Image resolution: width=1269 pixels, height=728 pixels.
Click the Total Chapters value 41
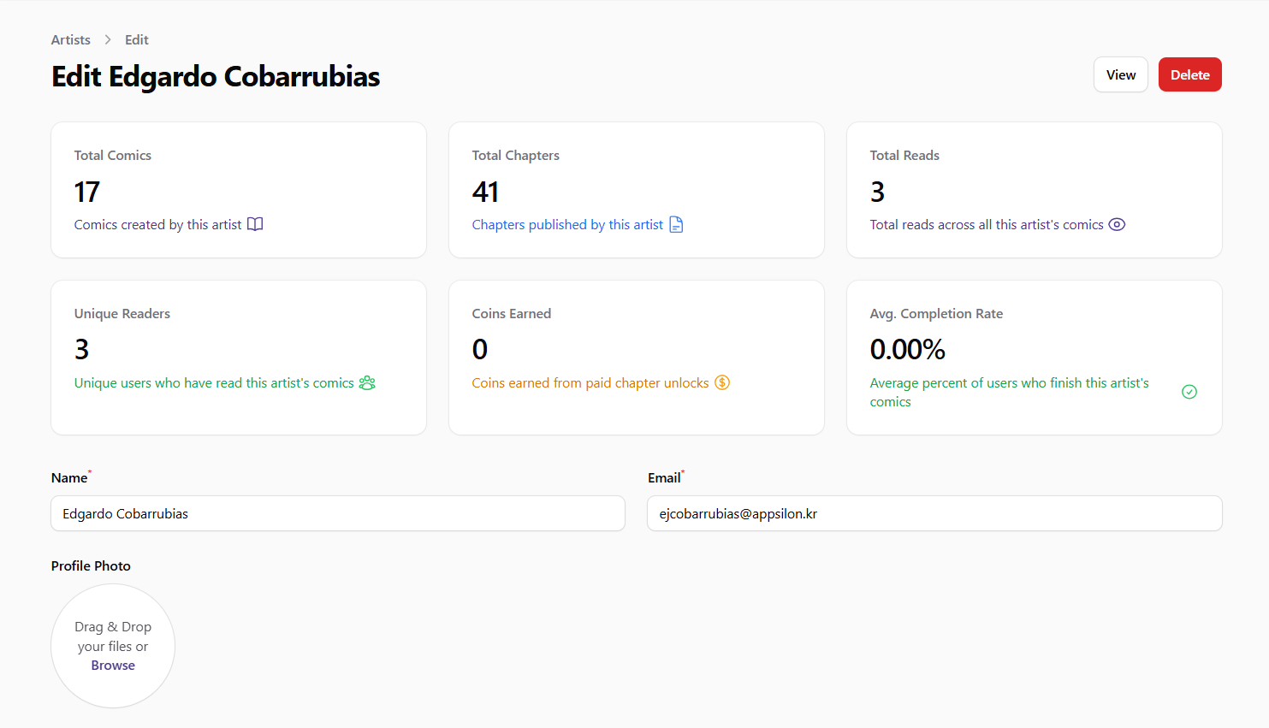coord(485,192)
